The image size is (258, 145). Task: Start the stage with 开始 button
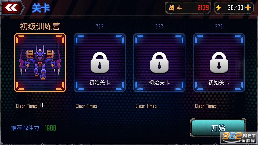pos(218,128)
